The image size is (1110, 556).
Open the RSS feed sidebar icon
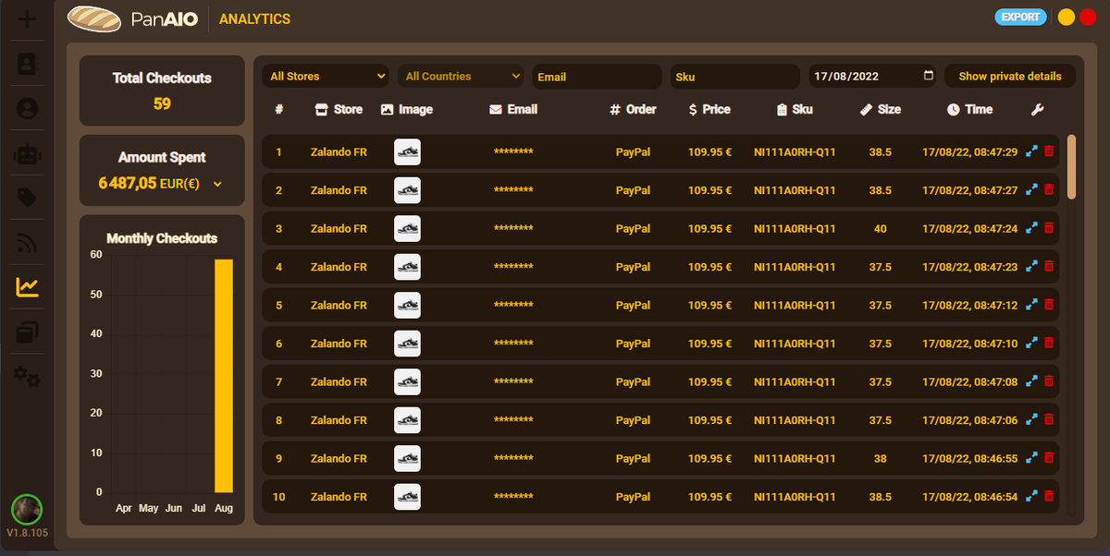click(x=28, y=243)
